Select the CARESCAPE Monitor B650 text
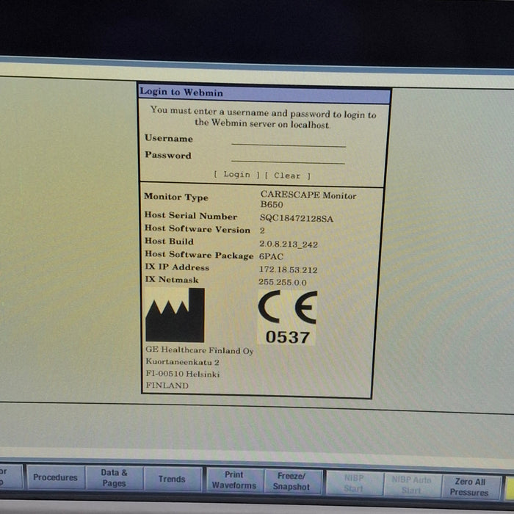This screenshot has height=514, width=514. coord(308,200)
